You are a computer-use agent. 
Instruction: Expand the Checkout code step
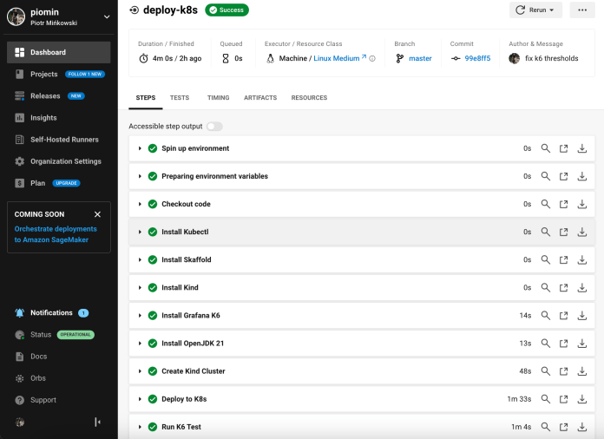click(x=140, y=204)
